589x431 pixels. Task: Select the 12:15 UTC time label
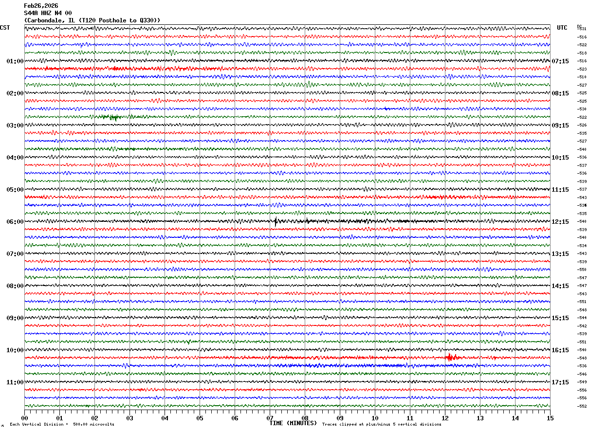(560, 222)
